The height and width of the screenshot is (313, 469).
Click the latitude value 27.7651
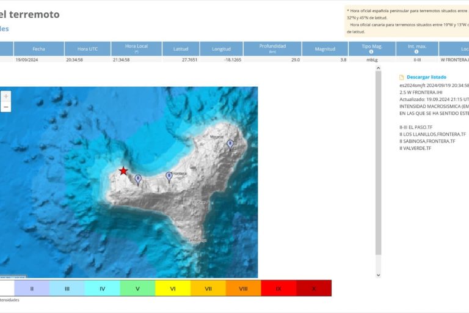click(190, 60)
